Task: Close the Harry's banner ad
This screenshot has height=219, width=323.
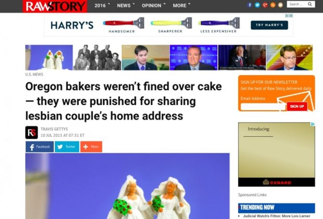Action: (291, 16)
